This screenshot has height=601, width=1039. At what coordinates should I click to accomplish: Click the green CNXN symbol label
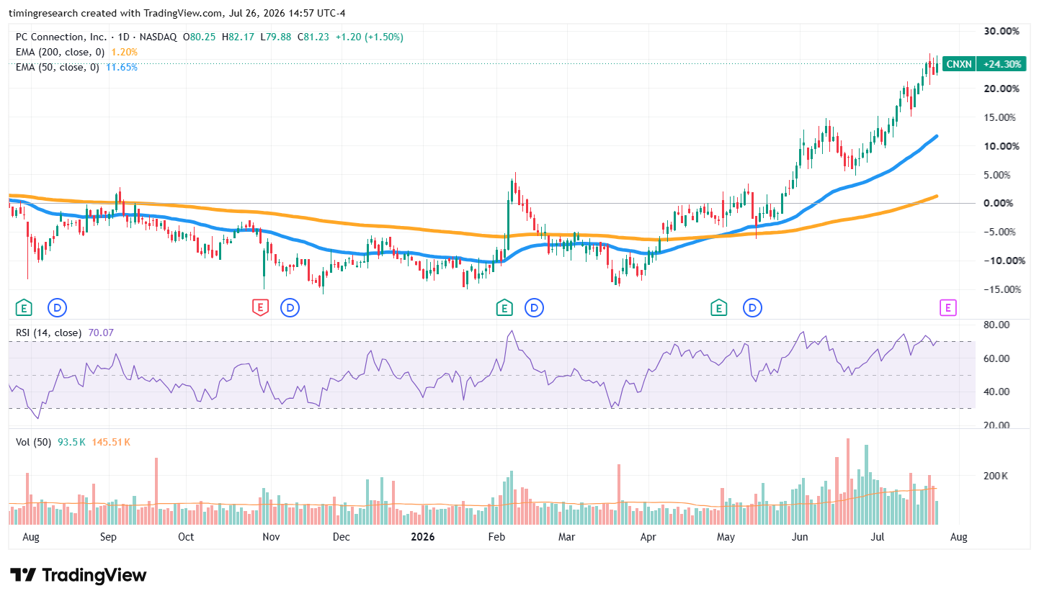(959, 64)
